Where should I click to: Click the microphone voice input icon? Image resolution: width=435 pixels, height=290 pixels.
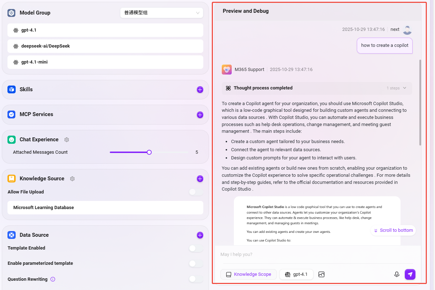coord(397,274)
